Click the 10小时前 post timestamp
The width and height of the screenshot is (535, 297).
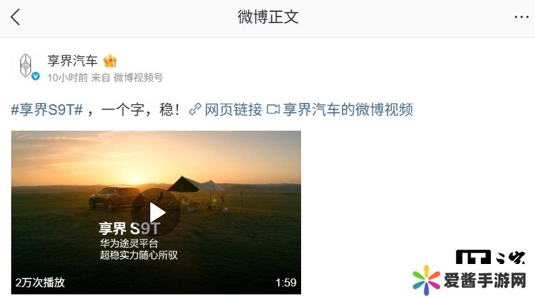click(x=68, y=78)
